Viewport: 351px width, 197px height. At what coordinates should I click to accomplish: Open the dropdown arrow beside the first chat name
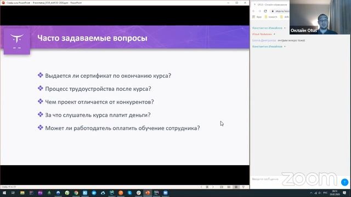pyautogui.click(x=285, y=28)
